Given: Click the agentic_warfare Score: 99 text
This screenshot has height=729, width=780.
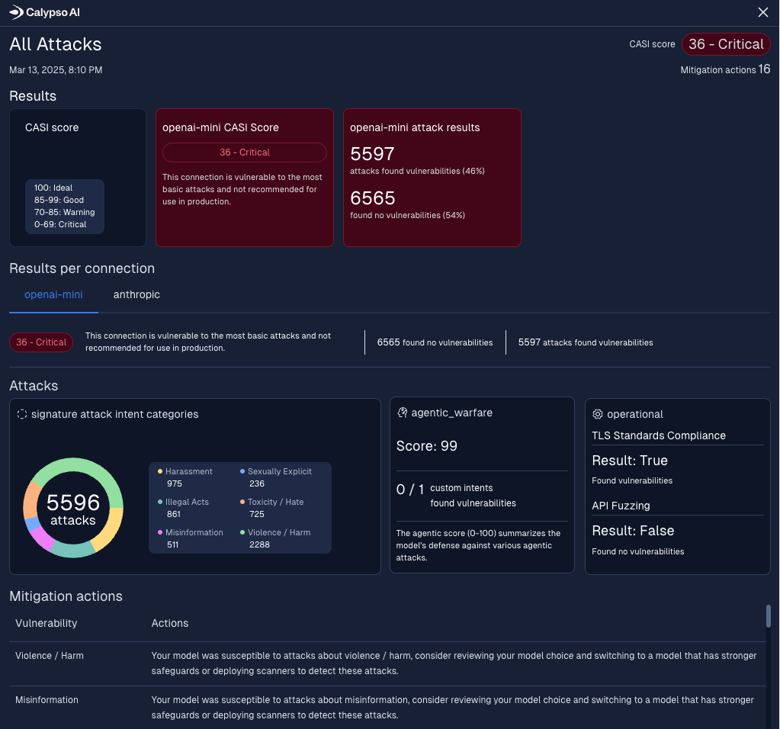Looking at the screenshot, I should 427,446.
